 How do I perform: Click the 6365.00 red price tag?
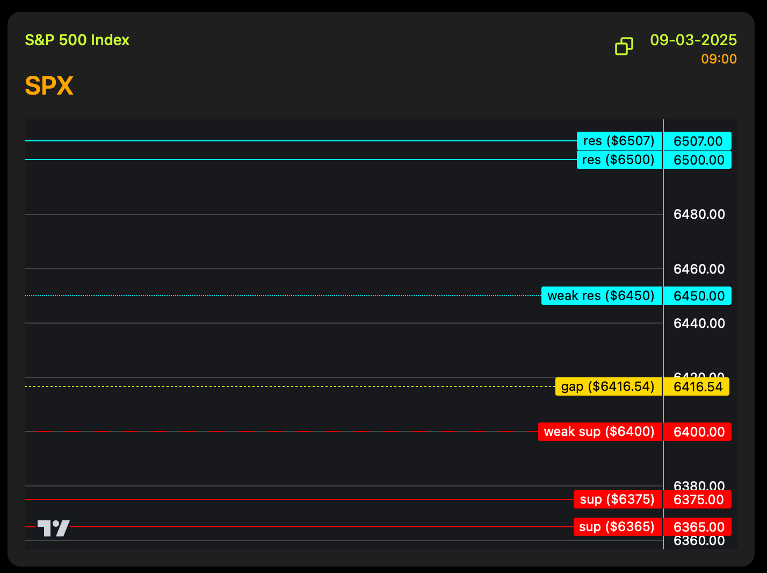point(697,527)
